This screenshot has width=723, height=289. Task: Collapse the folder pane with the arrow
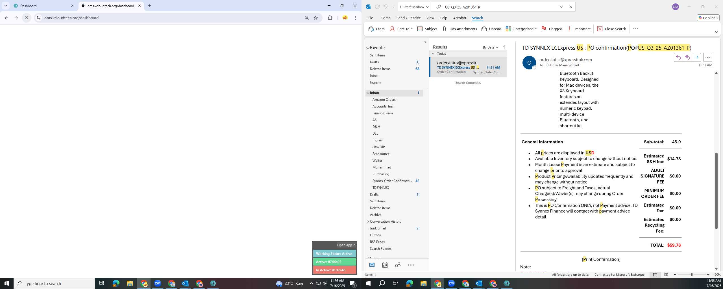pos(425,42)
